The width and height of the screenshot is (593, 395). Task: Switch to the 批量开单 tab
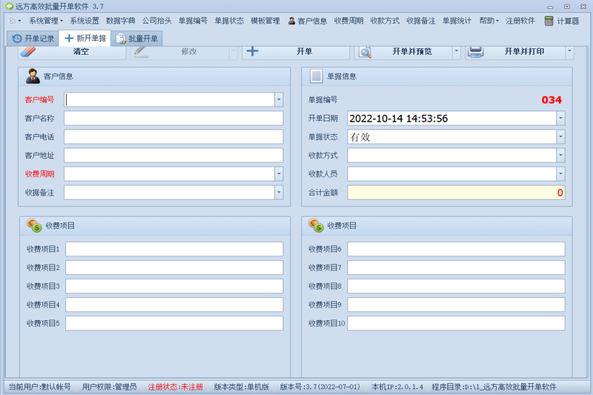(137, 39)
